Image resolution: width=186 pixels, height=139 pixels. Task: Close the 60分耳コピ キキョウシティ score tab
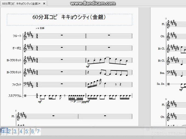[44, 4]
